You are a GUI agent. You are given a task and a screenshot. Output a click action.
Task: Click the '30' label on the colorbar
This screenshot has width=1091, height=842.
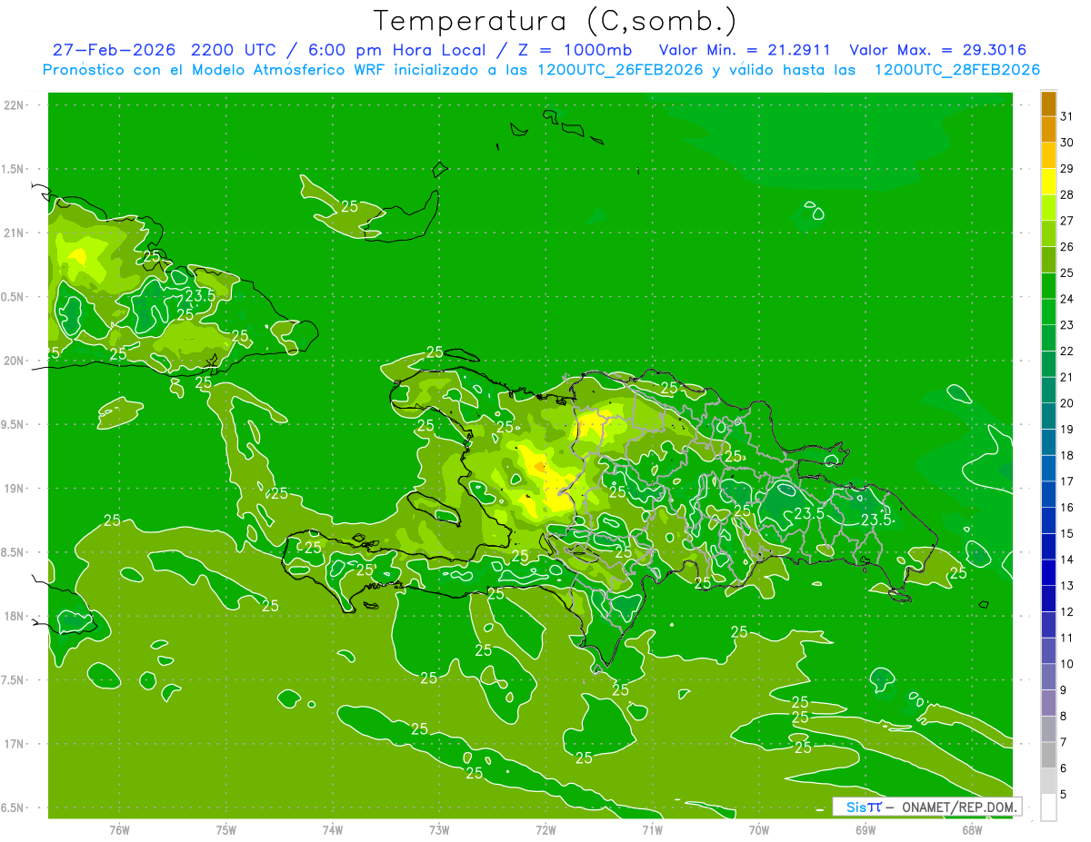pos(1067,143)
